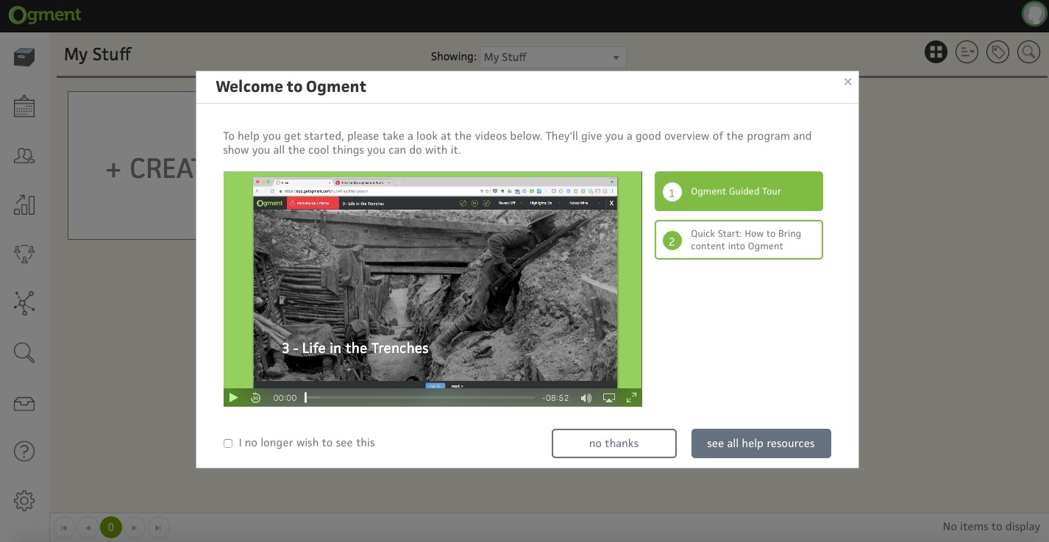Open the user profile avatar
Screen dimensions: 1049x542
click(1034, 14)
